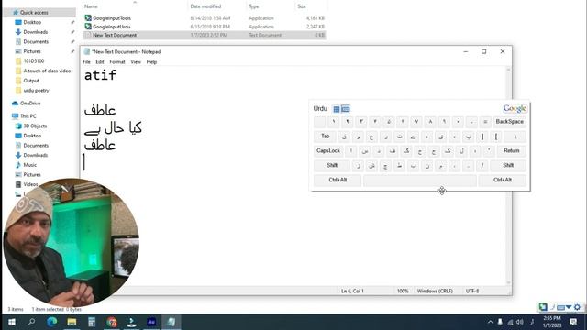Select New Text Document in file list

point(205,35)
